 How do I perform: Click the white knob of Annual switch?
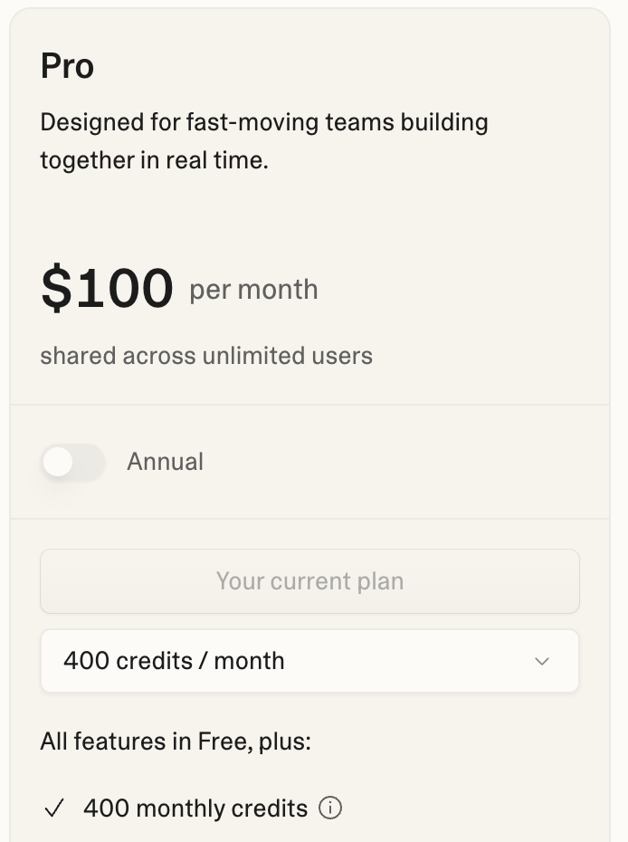[x=58, y=463]
